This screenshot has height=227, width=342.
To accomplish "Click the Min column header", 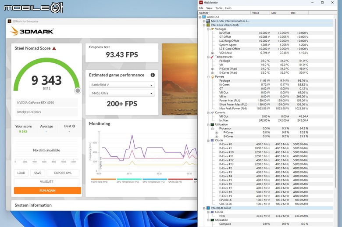I will coord(279,13).
